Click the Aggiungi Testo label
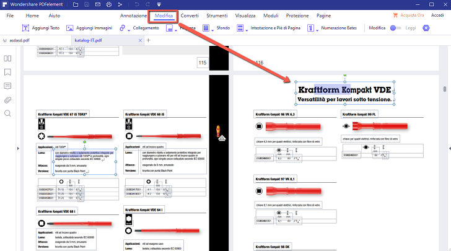The height and width of the screenshot is (251, 451). (46, 28)
